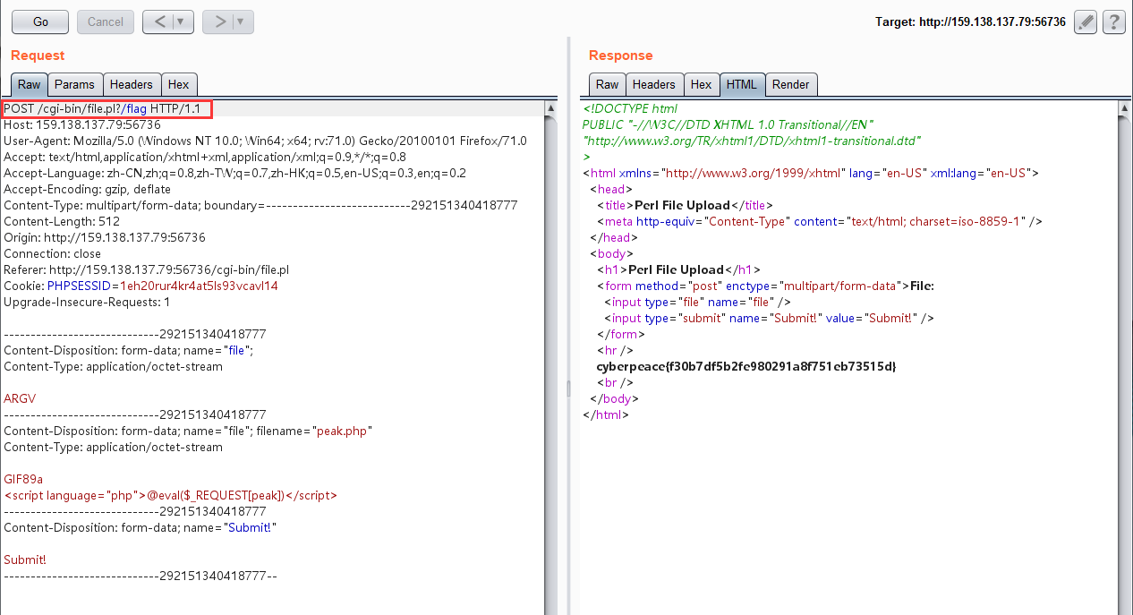Screen dimensions: 1133x615
Task: Select the Response HTML tab
Action: click(742, 85)
